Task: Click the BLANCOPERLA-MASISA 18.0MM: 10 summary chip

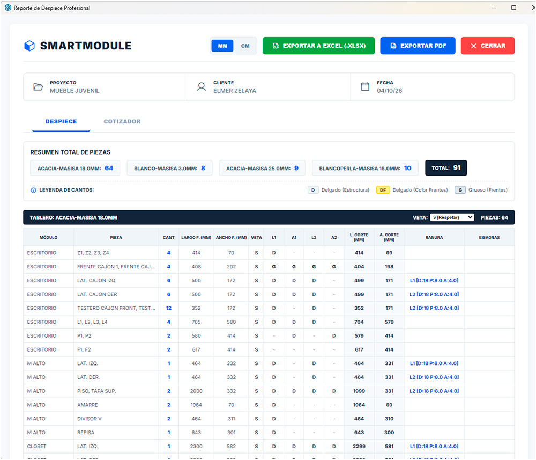Action: tap(365, 168)
